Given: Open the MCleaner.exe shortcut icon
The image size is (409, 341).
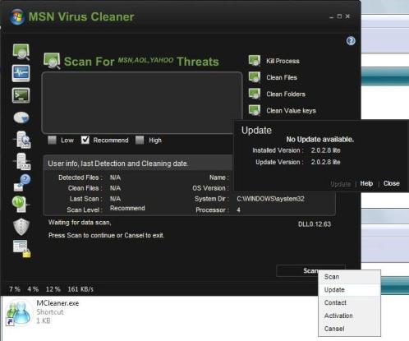Looking at the screenshot, I should tap(19, 312).
